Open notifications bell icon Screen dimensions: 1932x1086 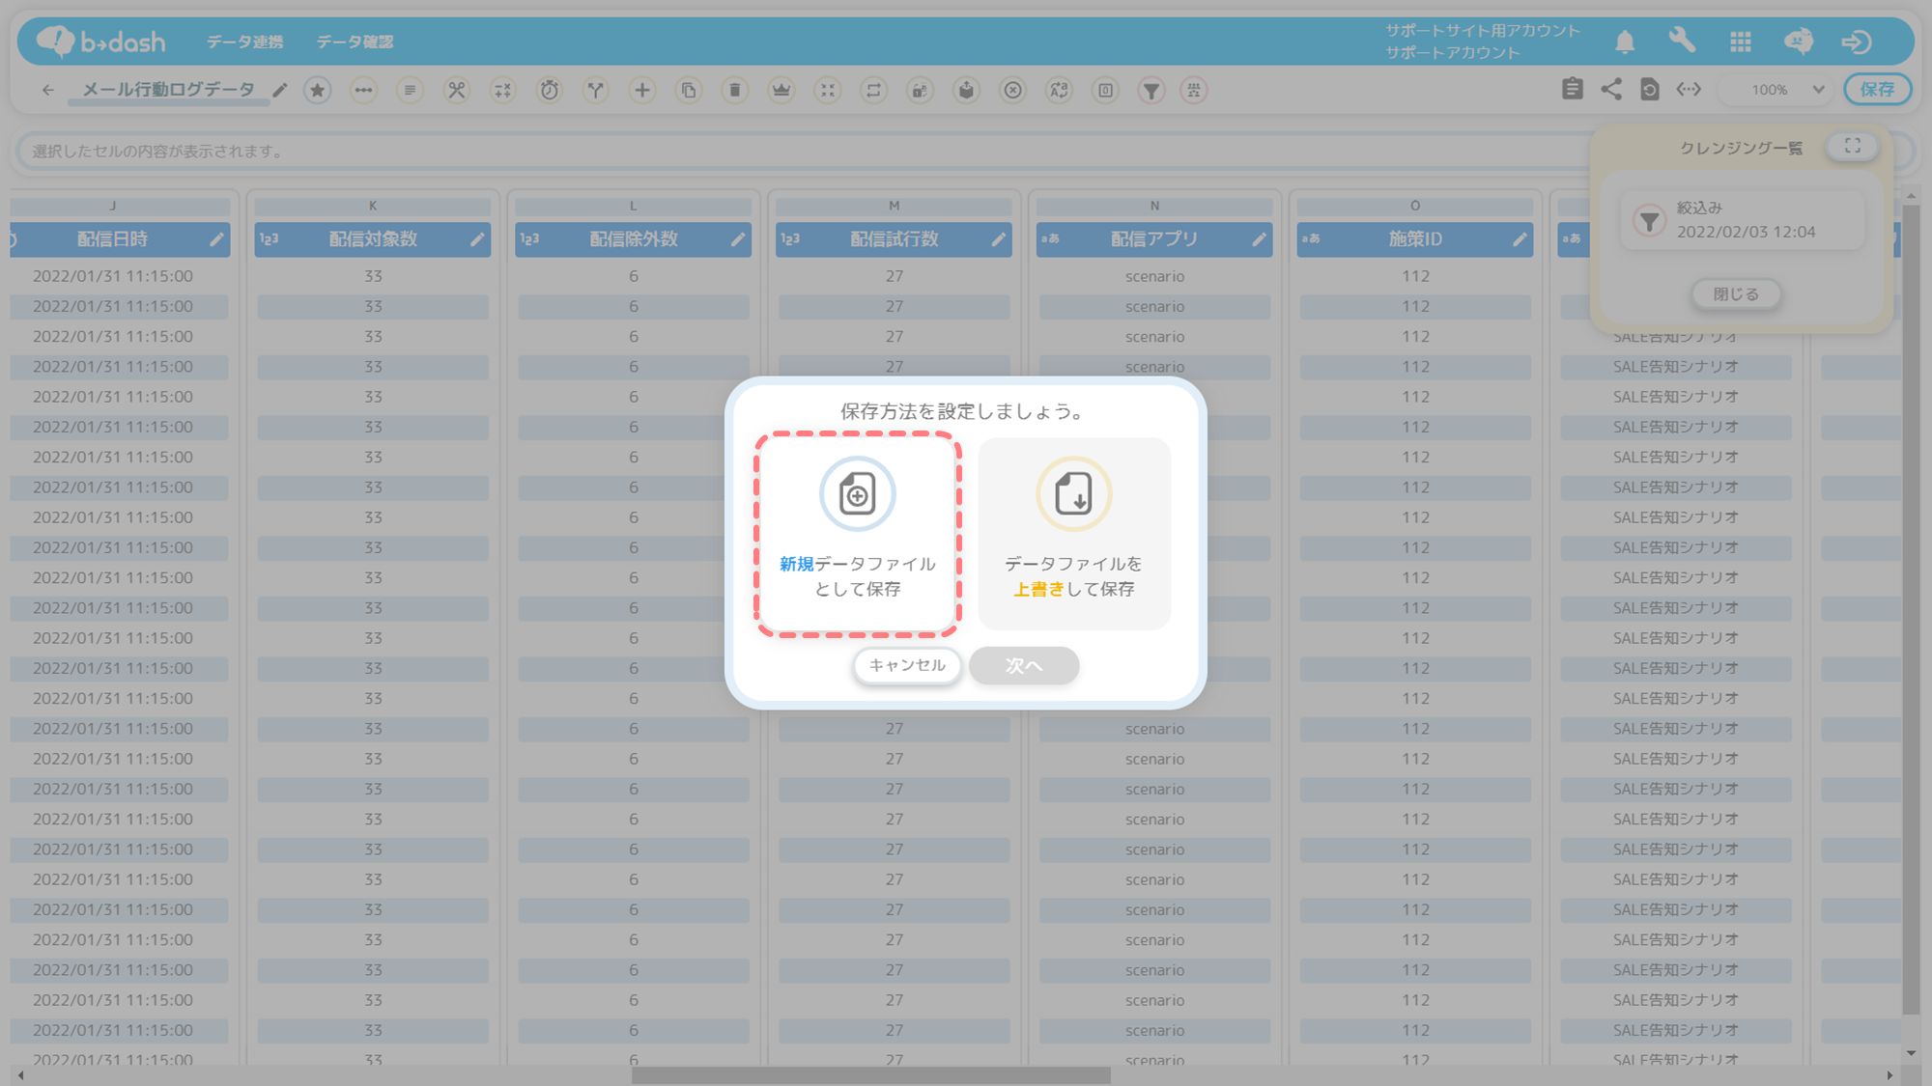1625,42
